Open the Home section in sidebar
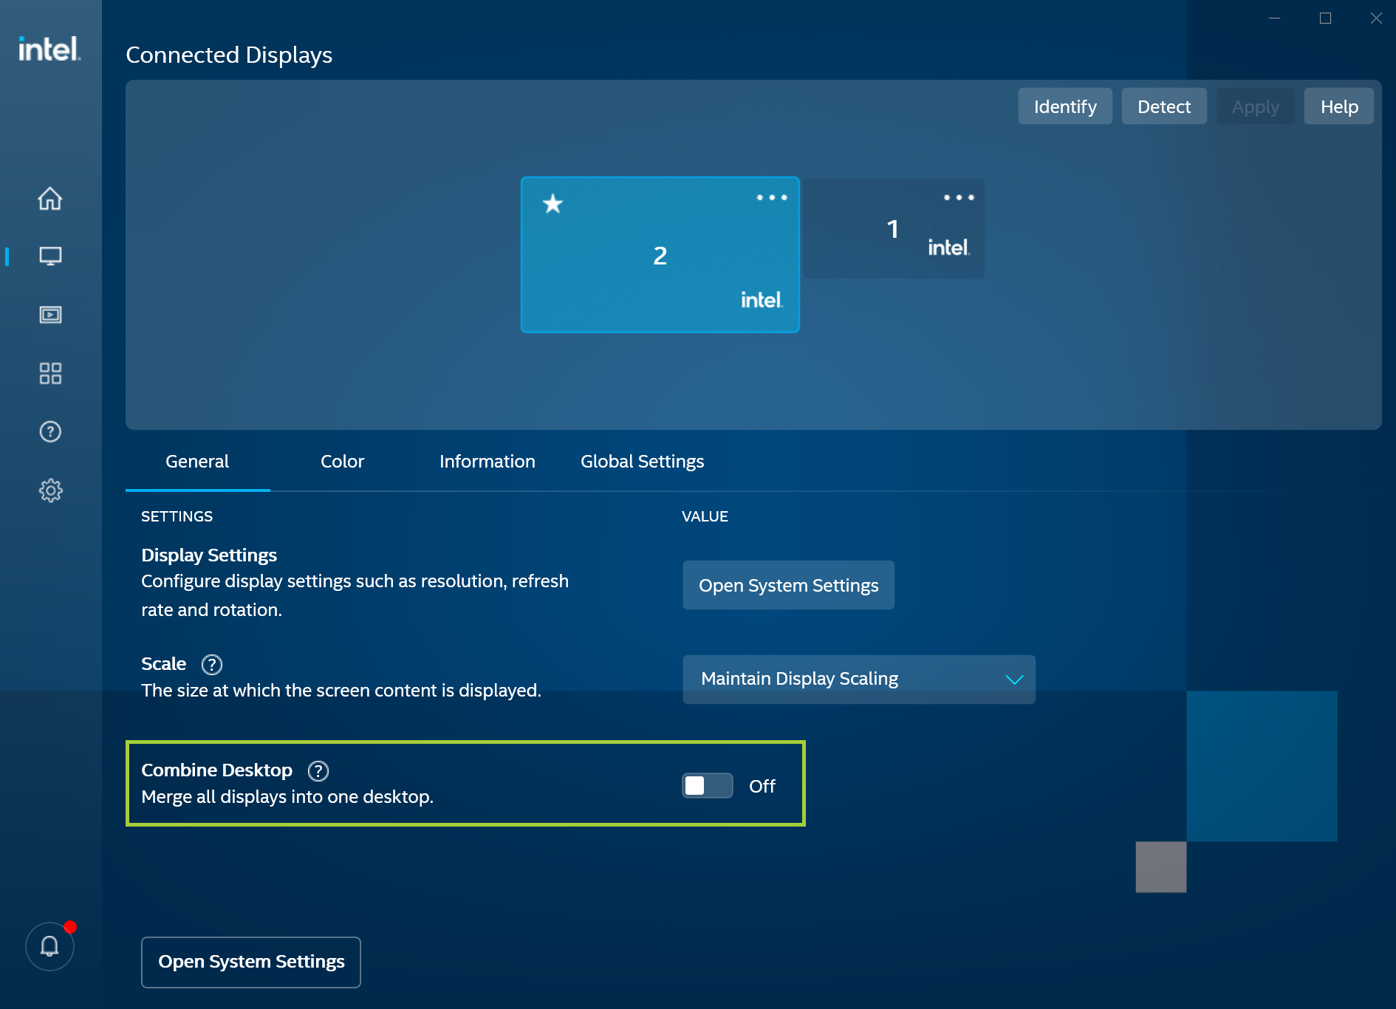1396x1009 pixels. 50,198
